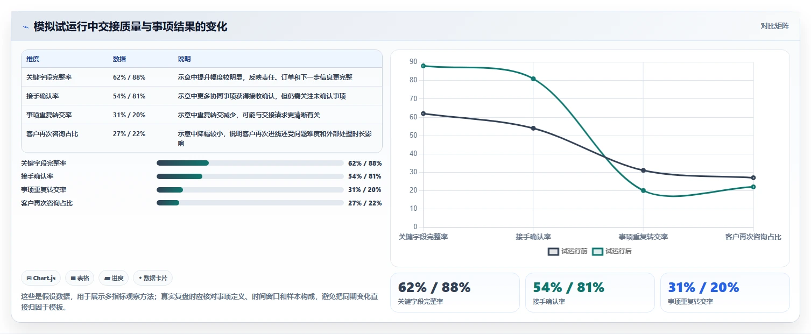This screenshot has height=334, width=811.
Task: Toggle the 试运行前 legend entry
Action: 568,251
